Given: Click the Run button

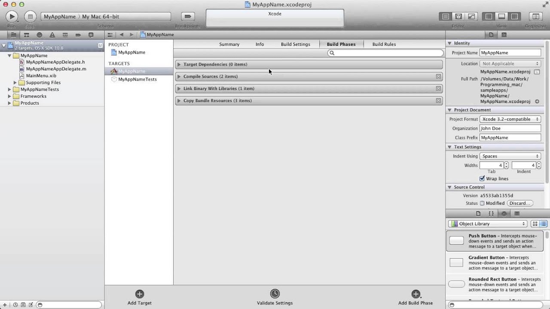Looking at the screenshot, I should [12, 17].
